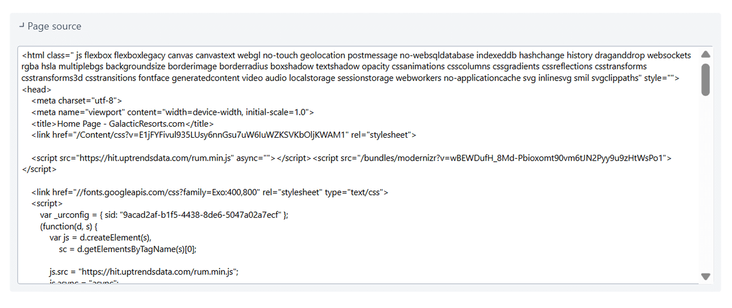Collapse the Page source section arrow icon
The height and width of the screenshot is (308, 732).
tap(21, 26)
